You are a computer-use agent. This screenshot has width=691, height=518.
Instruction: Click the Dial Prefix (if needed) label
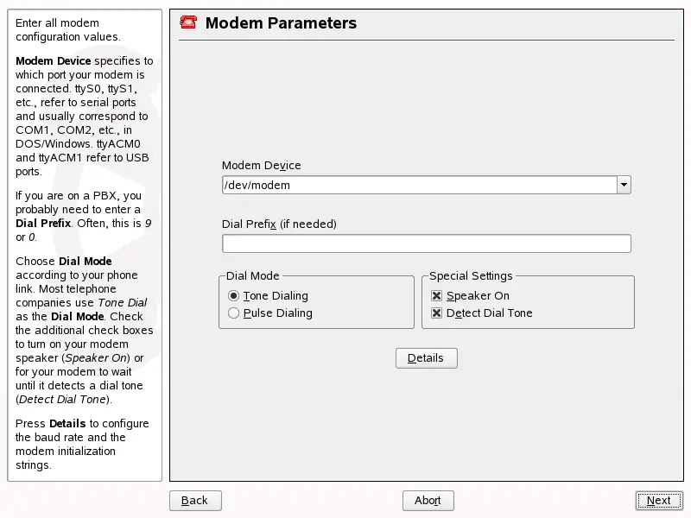279,224
